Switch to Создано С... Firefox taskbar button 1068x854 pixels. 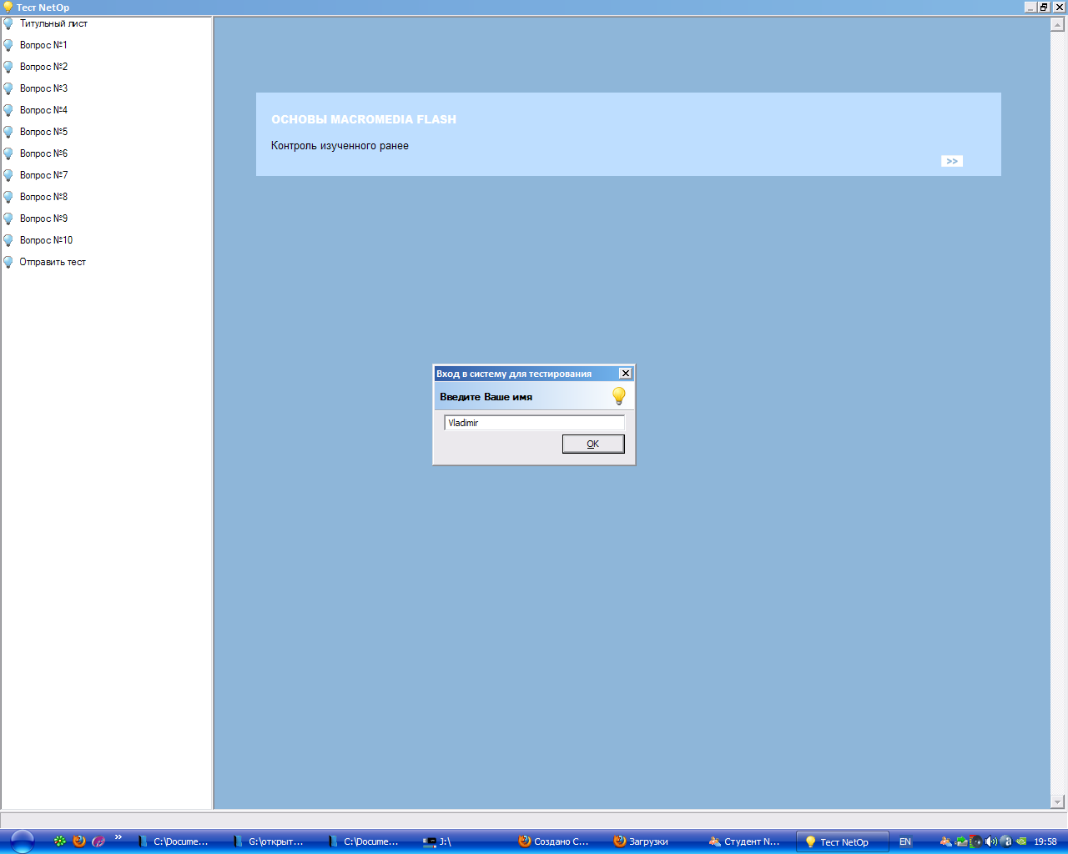[x=555, y=841]
